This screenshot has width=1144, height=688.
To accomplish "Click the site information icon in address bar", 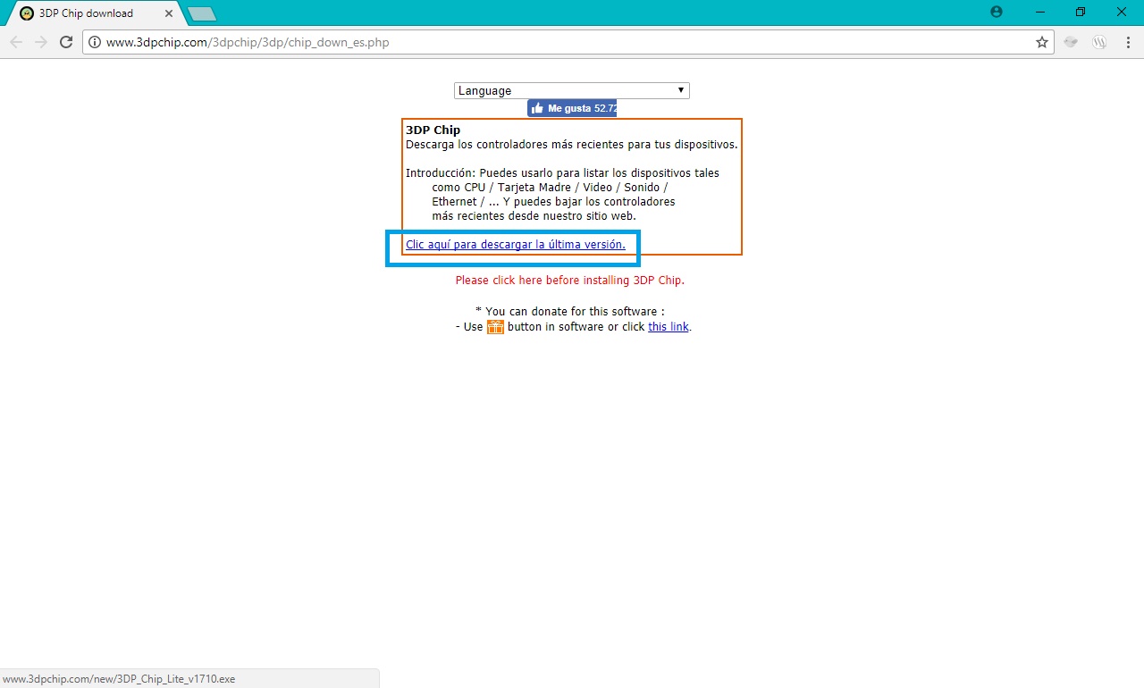I will click(x=95, y=42).
